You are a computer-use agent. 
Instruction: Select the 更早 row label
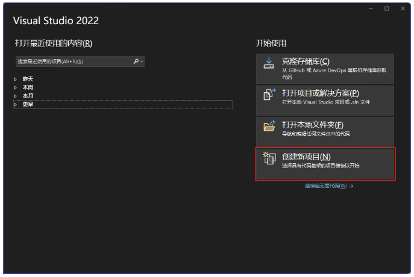[28, 104]
